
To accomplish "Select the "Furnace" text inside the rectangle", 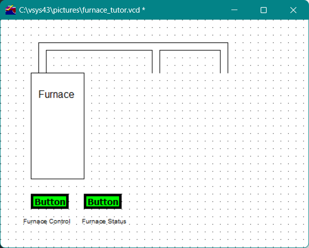I will (x=56, y=94).
